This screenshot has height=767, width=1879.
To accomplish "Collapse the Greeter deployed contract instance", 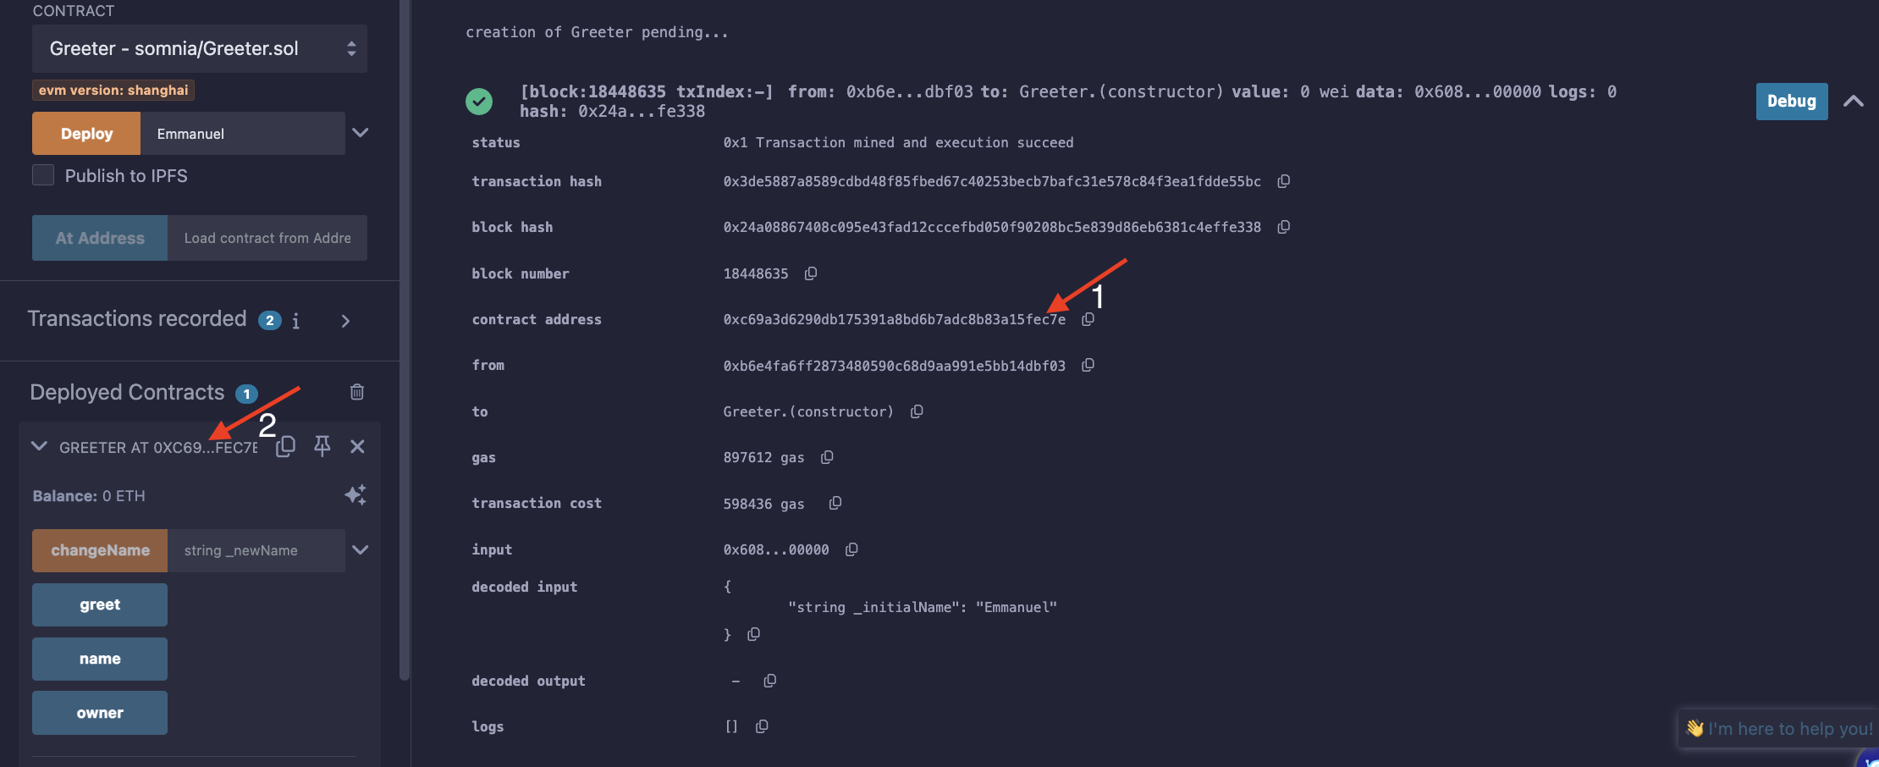I will click(x=39, y=446).
